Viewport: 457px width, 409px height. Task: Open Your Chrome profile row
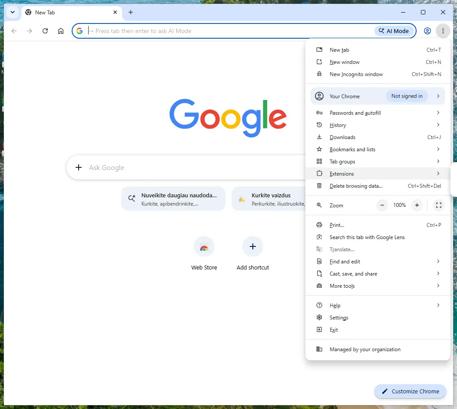coord(378,96)
